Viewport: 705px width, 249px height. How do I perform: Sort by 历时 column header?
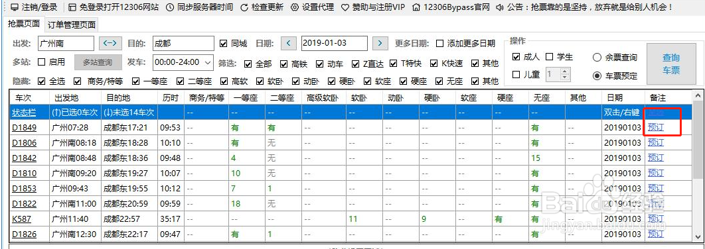(171, 97)
